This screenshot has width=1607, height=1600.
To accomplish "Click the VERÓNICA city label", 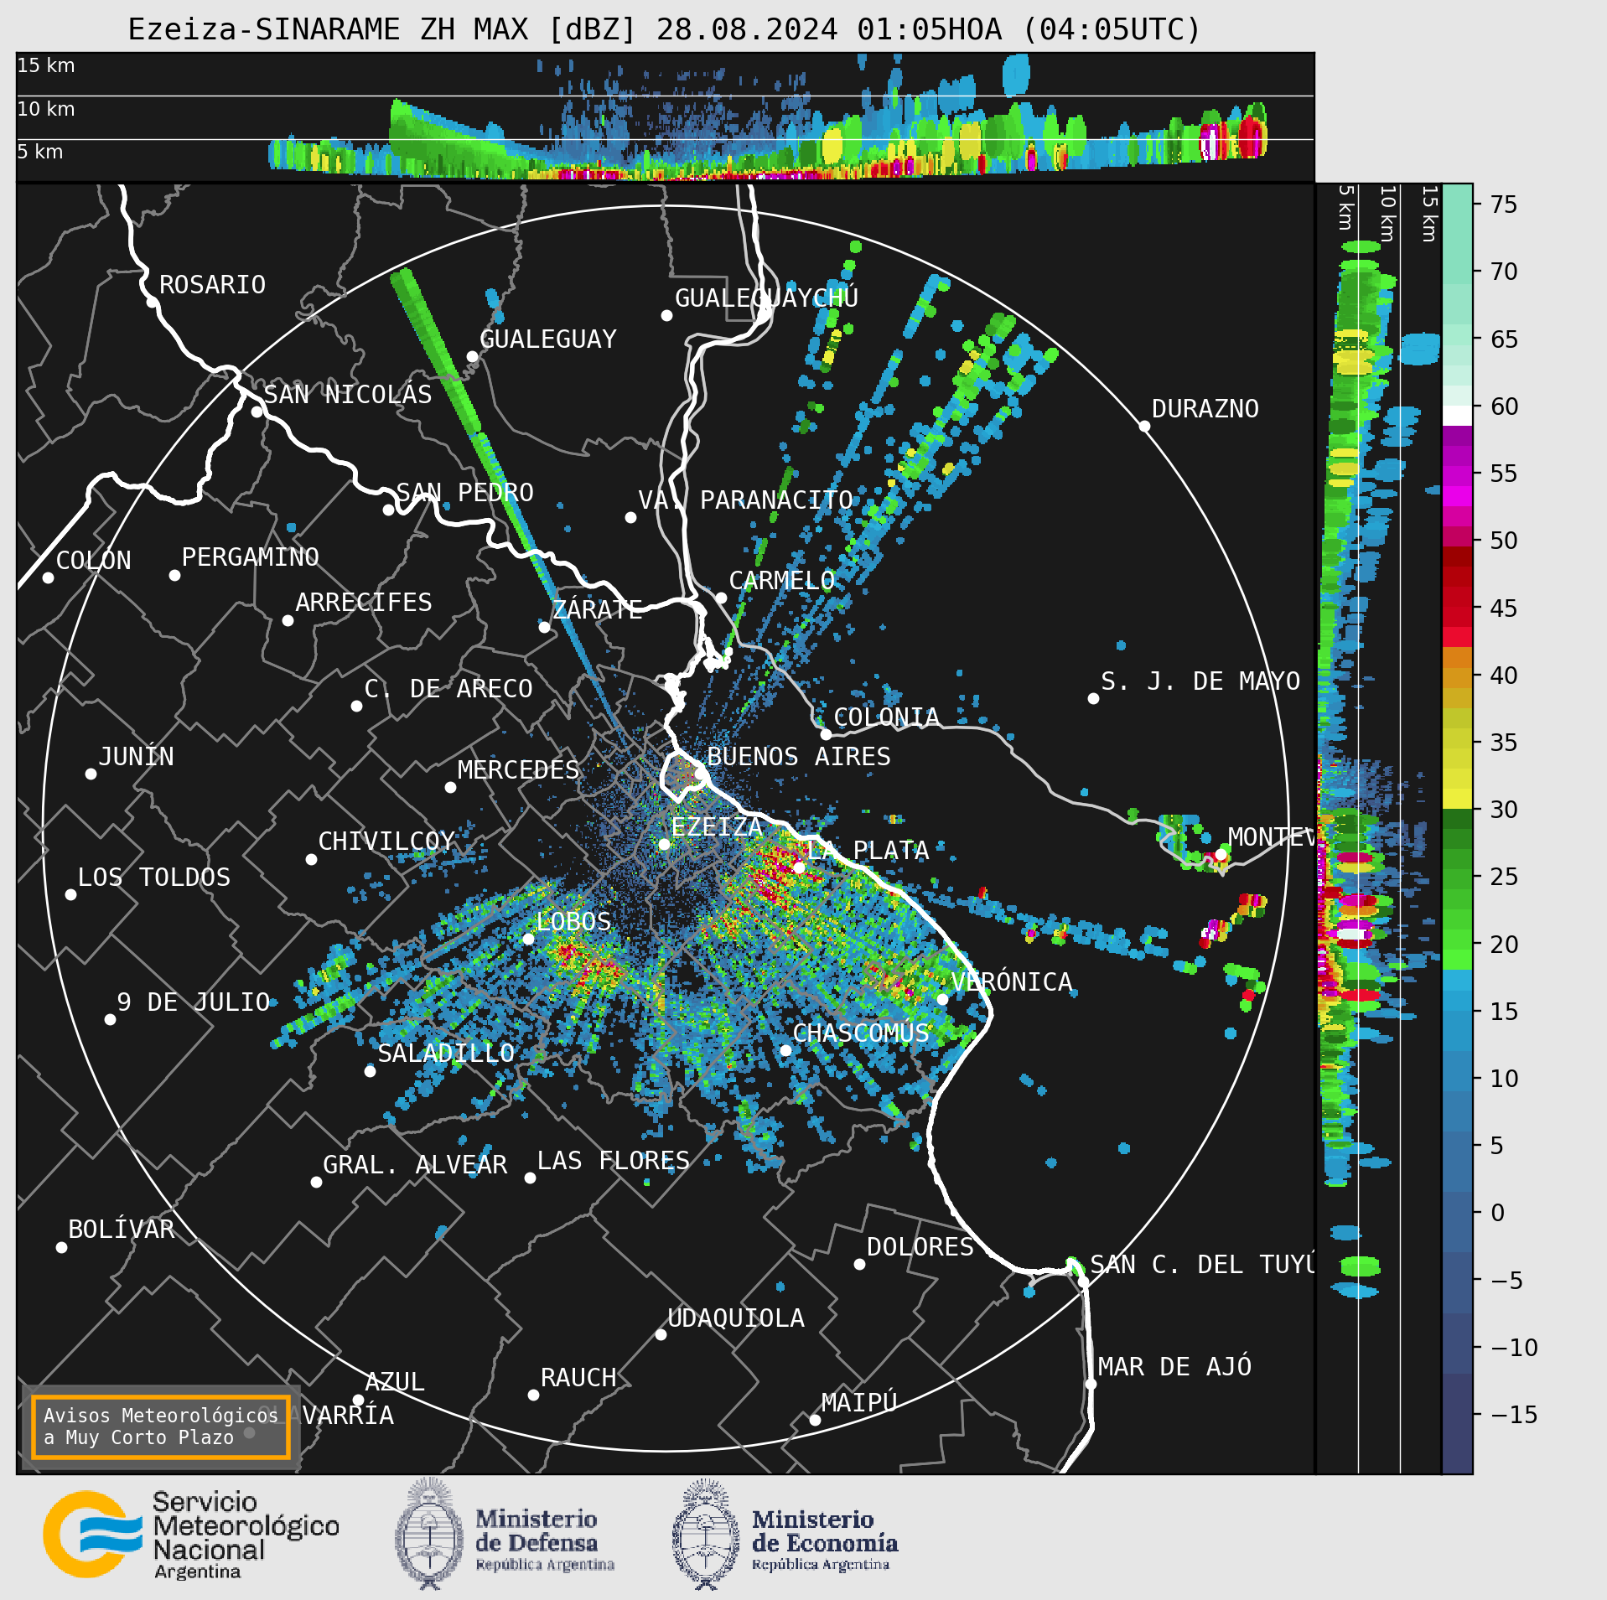I will (1012, 982).
